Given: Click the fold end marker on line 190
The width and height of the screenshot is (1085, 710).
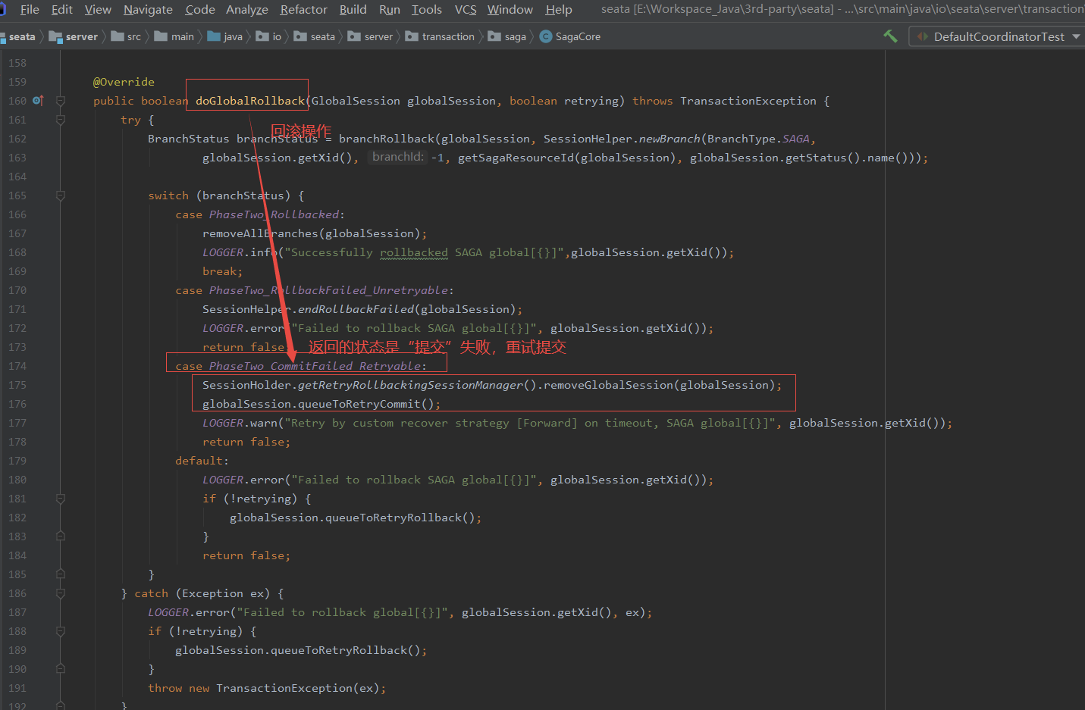Looking at the screenshot, I should click(x=61, y=669).
